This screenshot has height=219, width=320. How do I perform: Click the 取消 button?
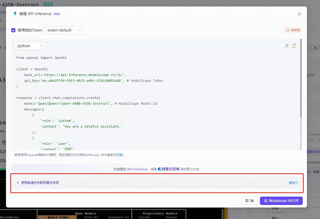coord(249,201)
